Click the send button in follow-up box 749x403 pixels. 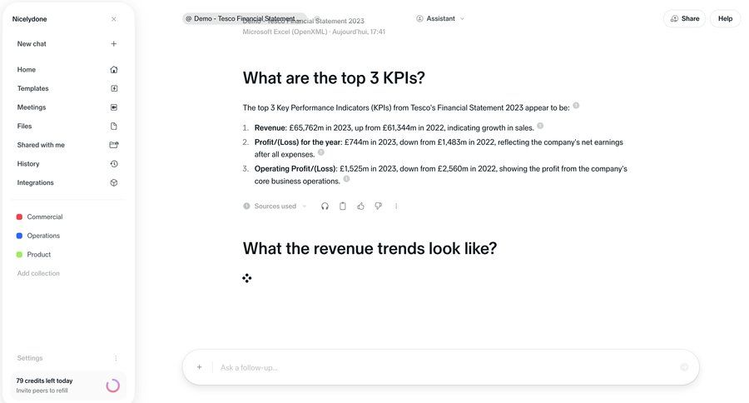(x=684, y=367)
